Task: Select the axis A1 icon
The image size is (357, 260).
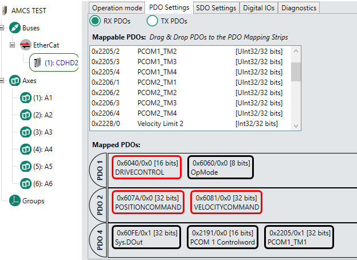Action: click(x=25, y=97)
